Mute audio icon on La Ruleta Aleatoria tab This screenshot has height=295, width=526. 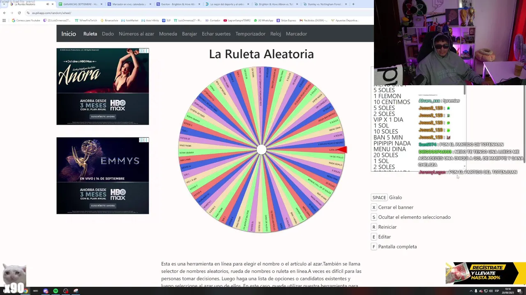[48, 4]
